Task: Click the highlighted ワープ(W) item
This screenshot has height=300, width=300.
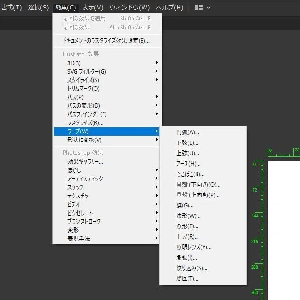Action: [107, 131]
